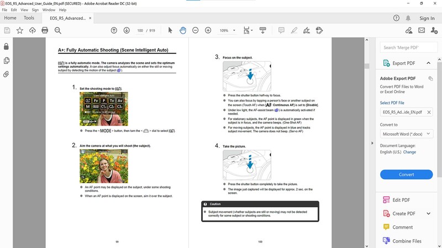The height and width of the screenshot is (248, 442).
Task: Go to previous page arrow
Action: [114, 30]
